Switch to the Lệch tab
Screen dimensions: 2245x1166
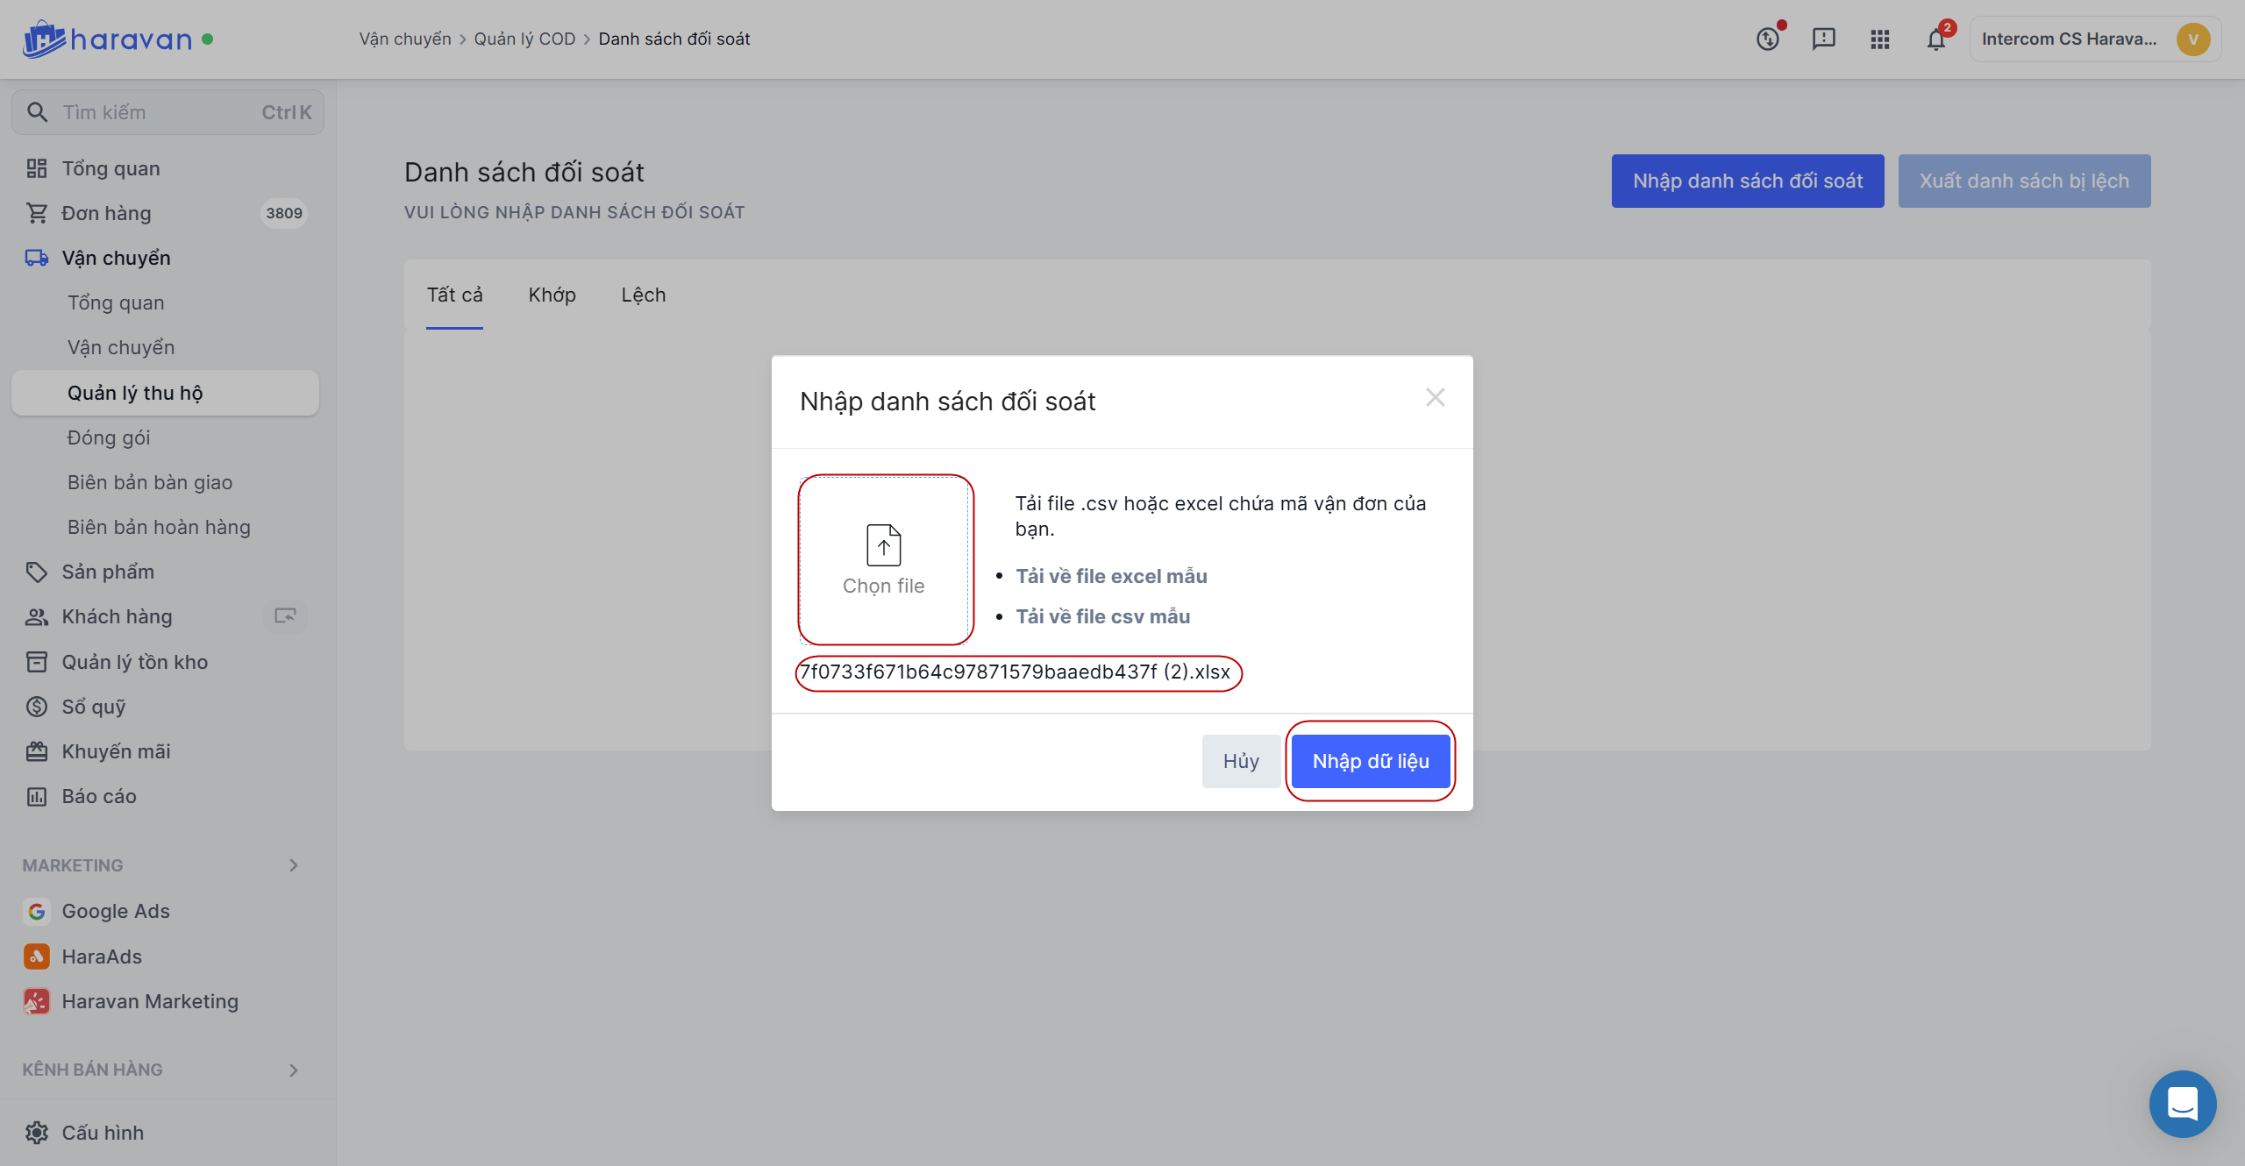(643, 295)
